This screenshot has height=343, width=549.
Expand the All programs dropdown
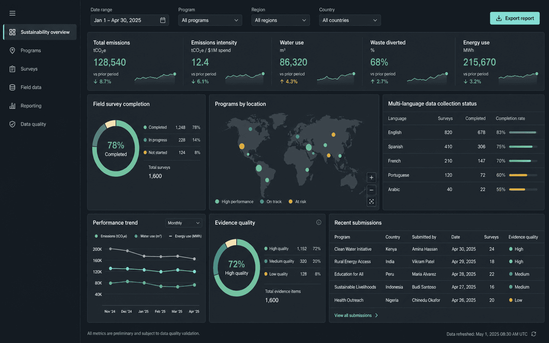pyautogui.click(x=210, y=20)
